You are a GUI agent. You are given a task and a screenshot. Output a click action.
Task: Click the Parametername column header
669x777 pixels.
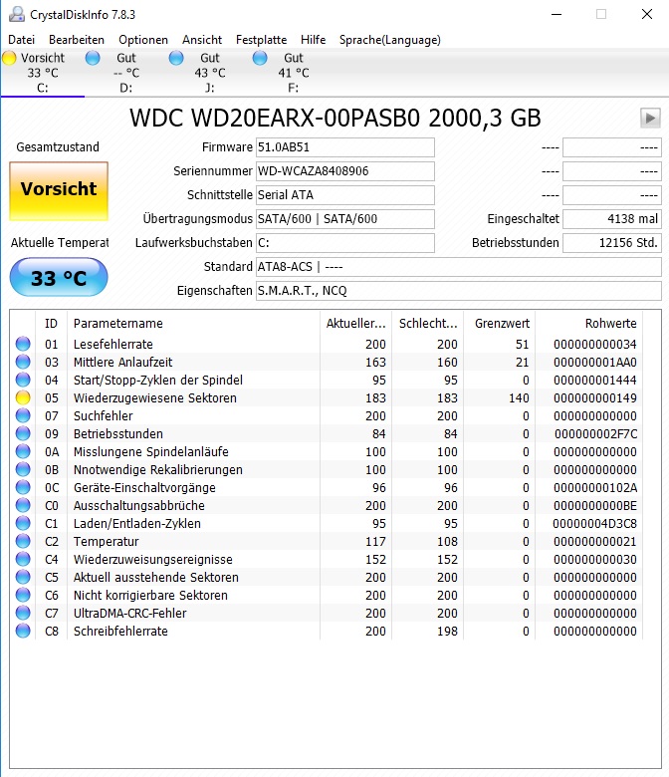tap(193, 323)
